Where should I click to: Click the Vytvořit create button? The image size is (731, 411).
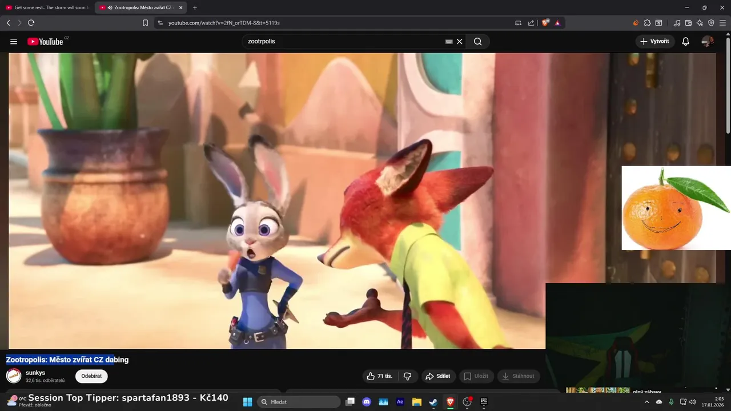[x=655, y=41]
